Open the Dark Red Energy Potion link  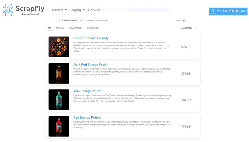point(91,65)
